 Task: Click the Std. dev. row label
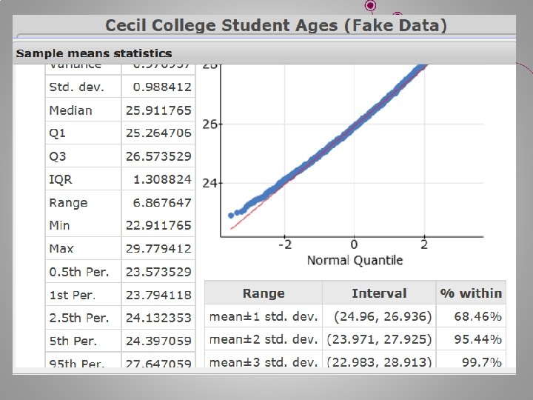pos(76,87)
